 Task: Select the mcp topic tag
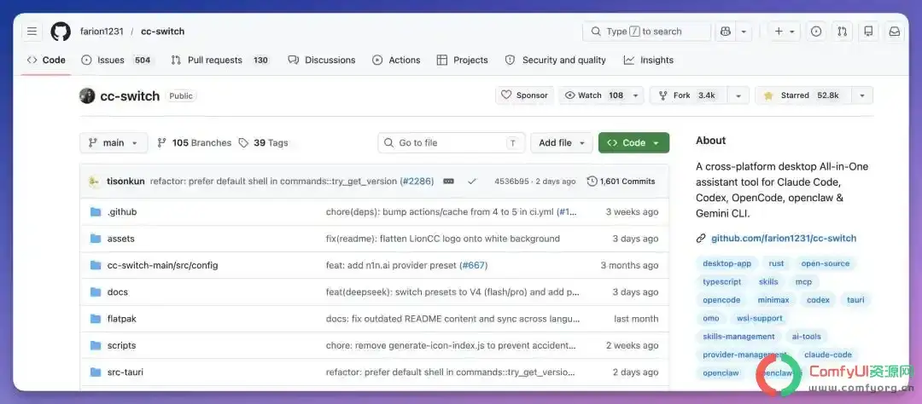tap(804, 282)
